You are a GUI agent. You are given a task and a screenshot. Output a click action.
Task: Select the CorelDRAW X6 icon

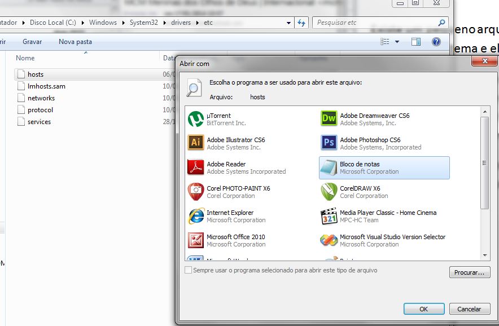[x=329, y=192]
